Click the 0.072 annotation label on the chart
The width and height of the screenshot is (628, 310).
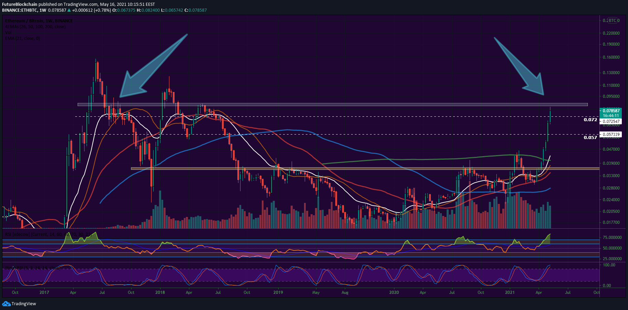pyautogui.click(x=591, y=120)
